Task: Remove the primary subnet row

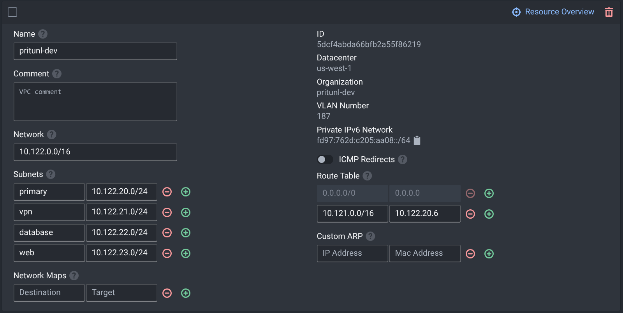Action: pyautogui.click(x=167, y=192)
